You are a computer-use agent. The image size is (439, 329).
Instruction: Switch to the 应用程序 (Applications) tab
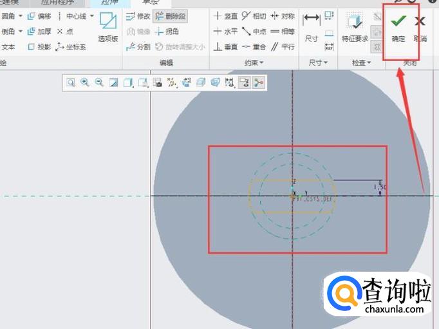57,3
